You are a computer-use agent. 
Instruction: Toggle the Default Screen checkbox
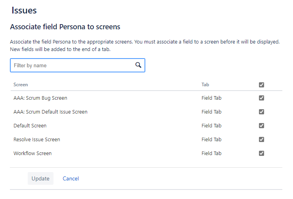(261, 126)
